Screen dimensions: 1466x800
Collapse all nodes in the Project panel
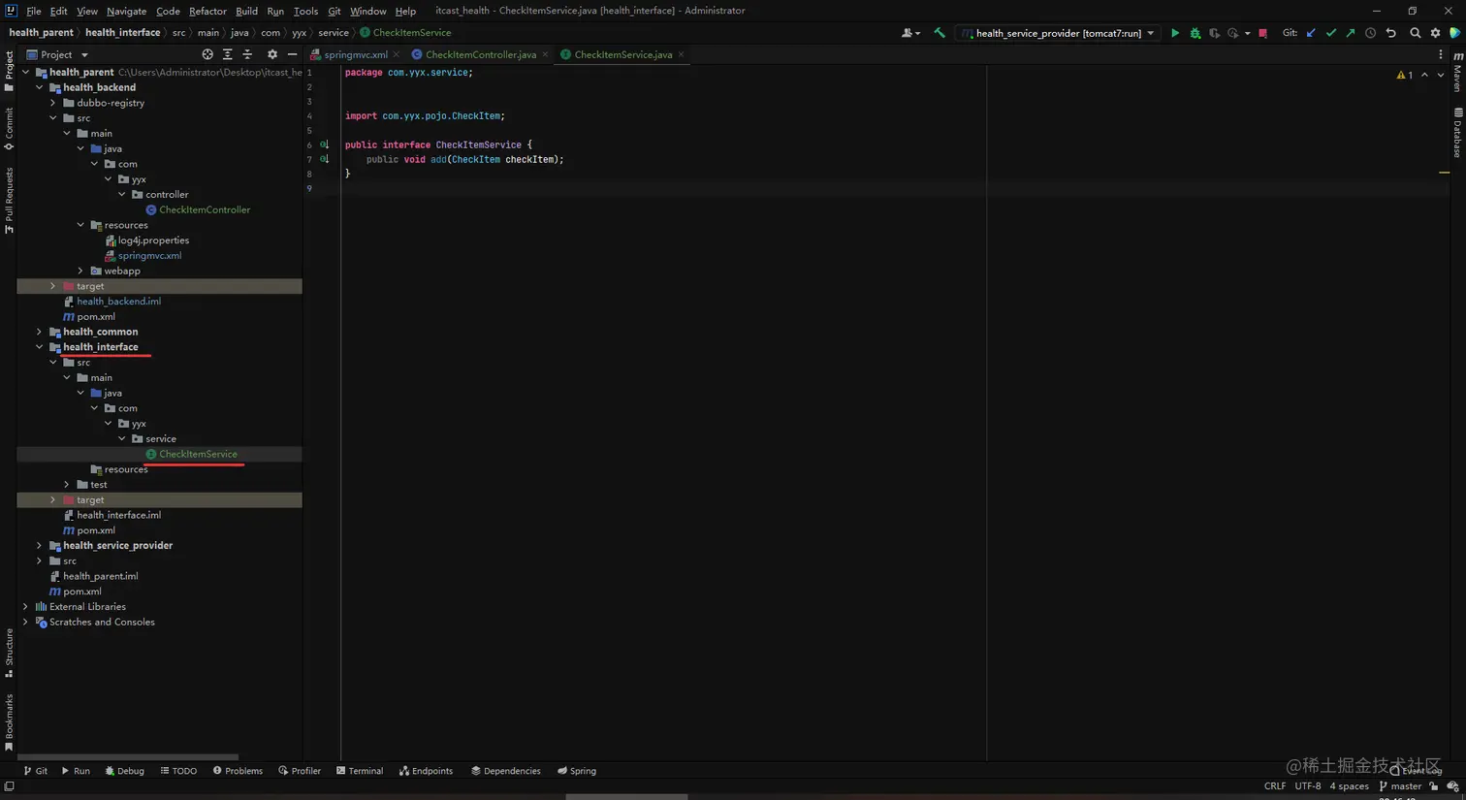247,54
